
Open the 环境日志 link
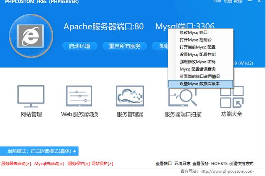(182, 164)
